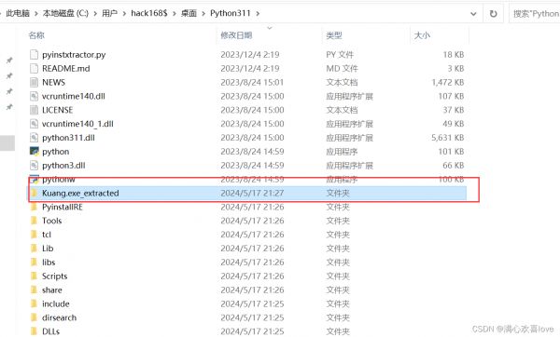Navigate to hack168$ in the breadcrumb
Screen dimensions: 560x337
pyautogui.click(x=149, y=14)
